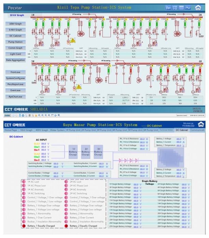Open the table grid icon in top toolbar

(x=181, y=7)
